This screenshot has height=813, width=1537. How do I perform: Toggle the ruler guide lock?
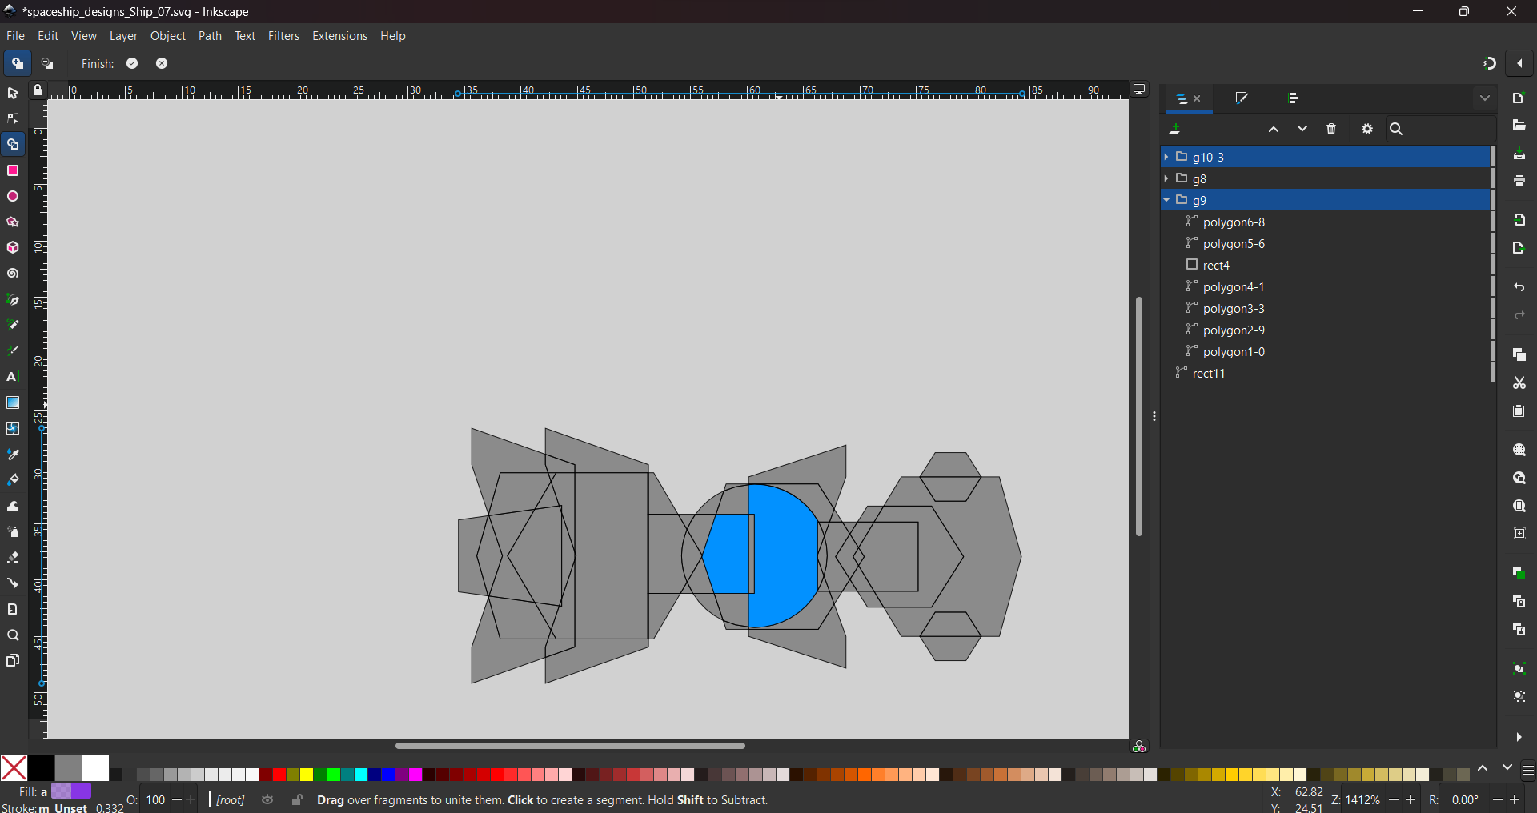point(38,91)
